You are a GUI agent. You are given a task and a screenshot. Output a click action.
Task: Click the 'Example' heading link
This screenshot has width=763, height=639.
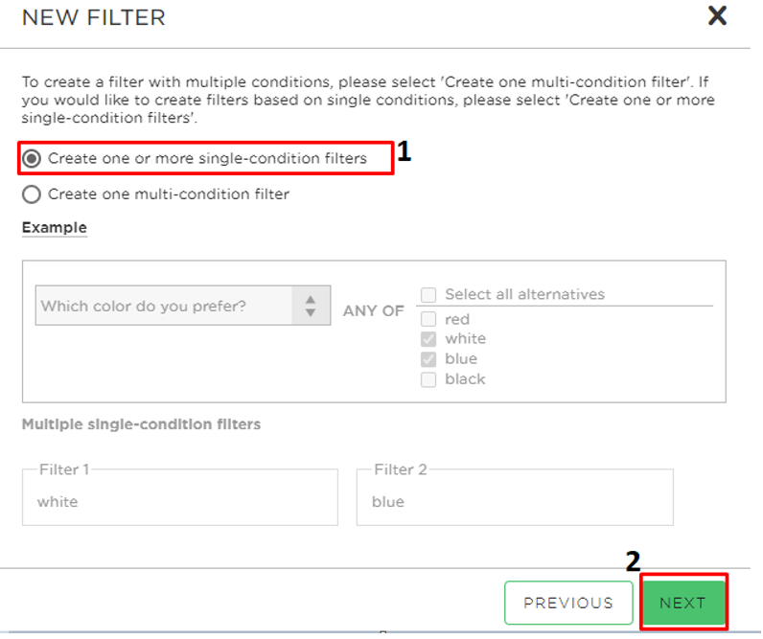pos(55,228)
